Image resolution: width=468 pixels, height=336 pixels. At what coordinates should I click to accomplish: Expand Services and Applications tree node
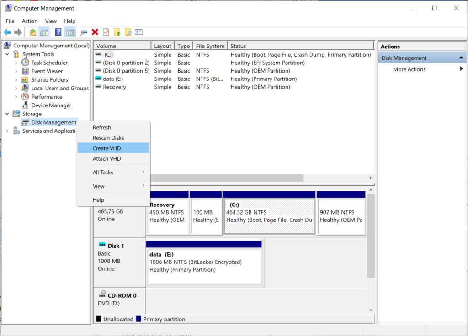click(7, 131)
